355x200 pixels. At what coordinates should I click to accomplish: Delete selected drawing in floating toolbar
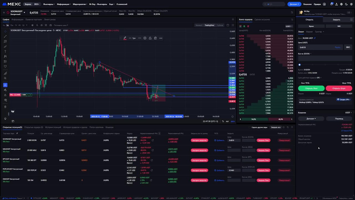(x=155, y=38)
